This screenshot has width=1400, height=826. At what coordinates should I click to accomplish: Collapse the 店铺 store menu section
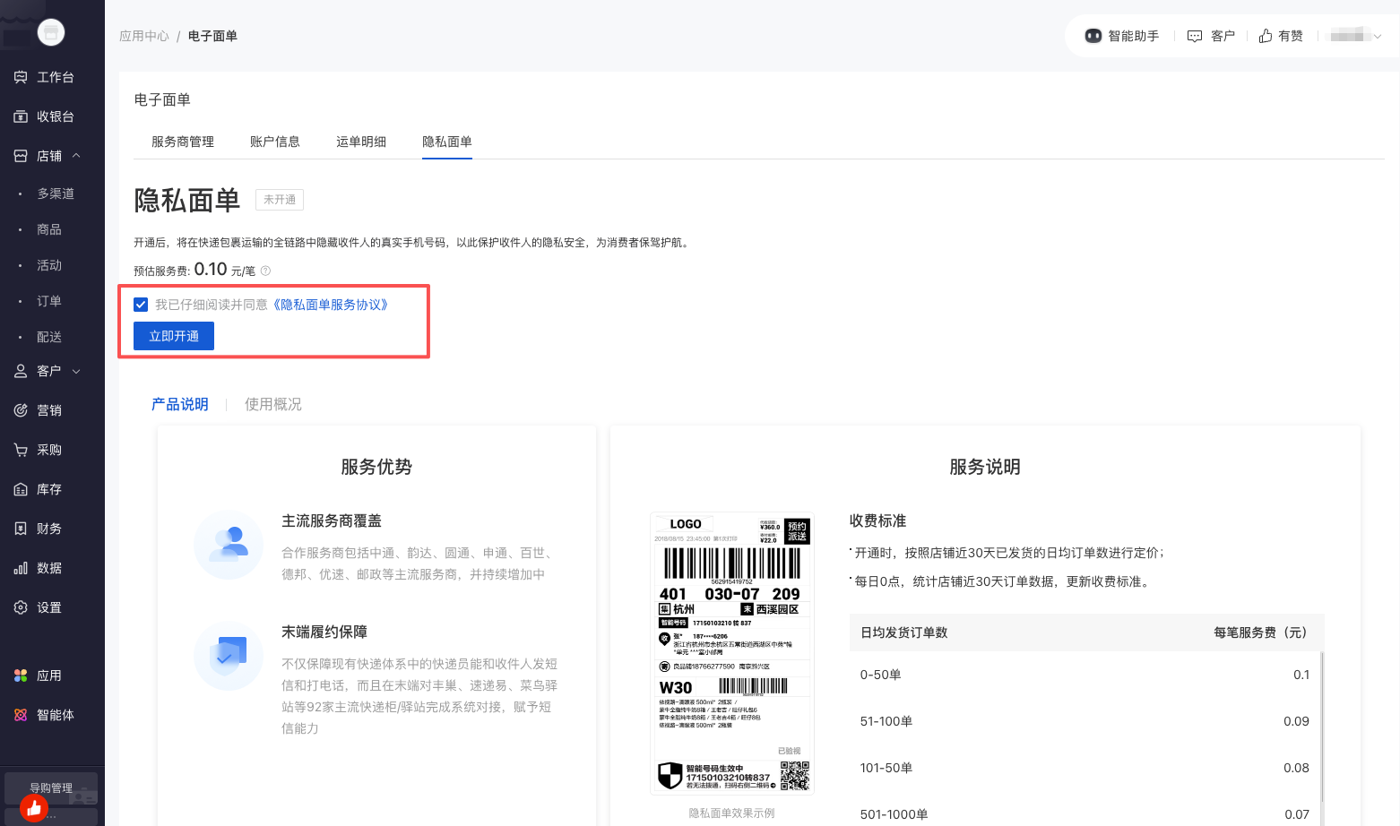[76, 156]
